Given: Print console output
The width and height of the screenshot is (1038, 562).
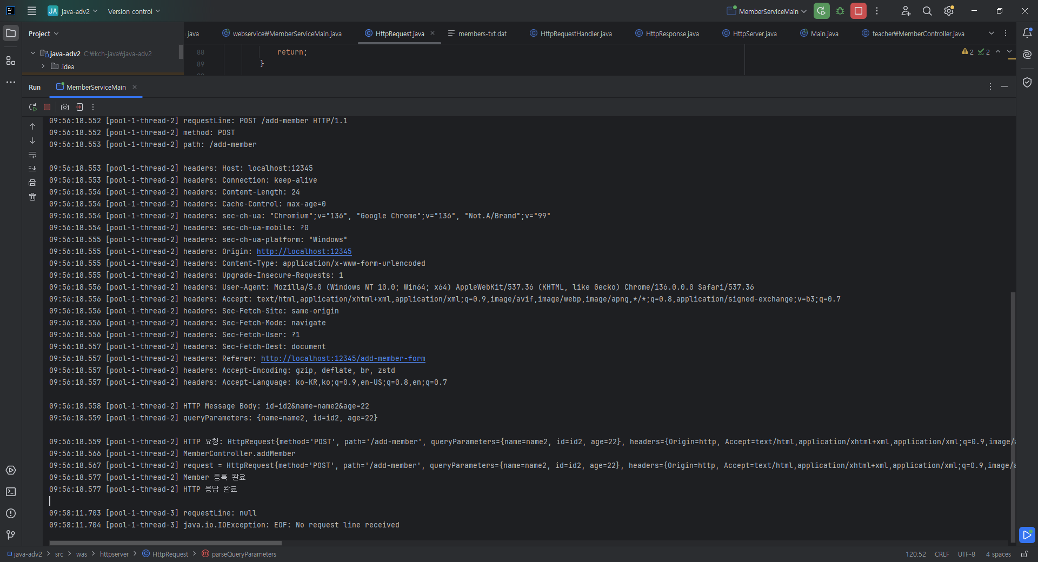Looking at the screenshot, I should [32, 183].
